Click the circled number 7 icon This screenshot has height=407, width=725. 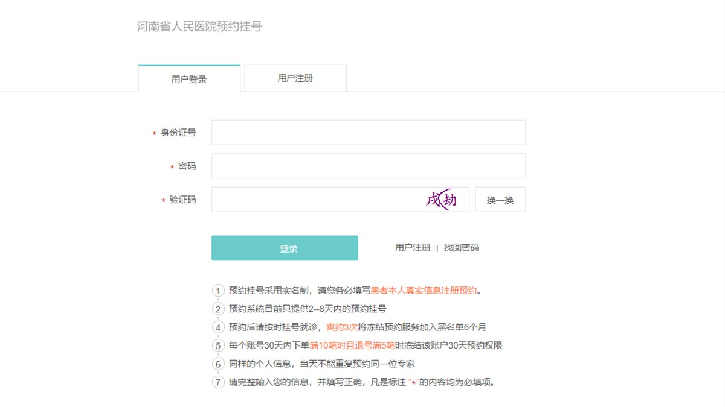(218, 382)
